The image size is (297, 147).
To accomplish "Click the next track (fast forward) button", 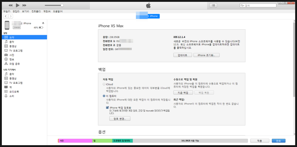I will click(x=25, y=5).
